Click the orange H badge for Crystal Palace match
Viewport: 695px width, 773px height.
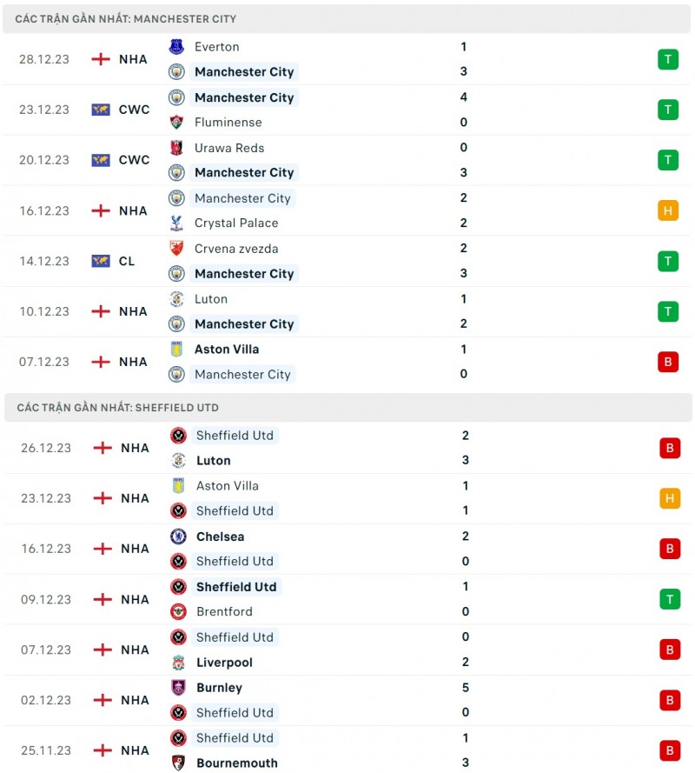[x=668, y=210]
